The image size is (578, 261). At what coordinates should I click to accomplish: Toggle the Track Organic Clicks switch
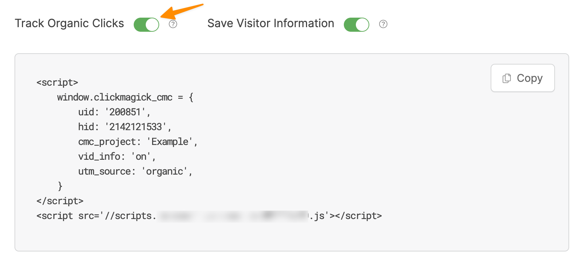[x=146, y=25]
